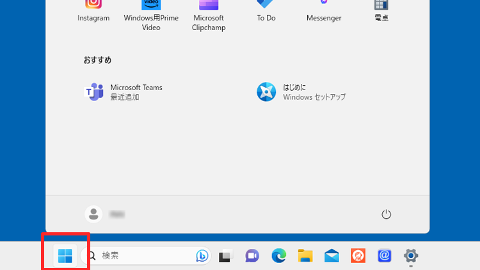Open Microsoft Clipchamp

pos(209,15)
